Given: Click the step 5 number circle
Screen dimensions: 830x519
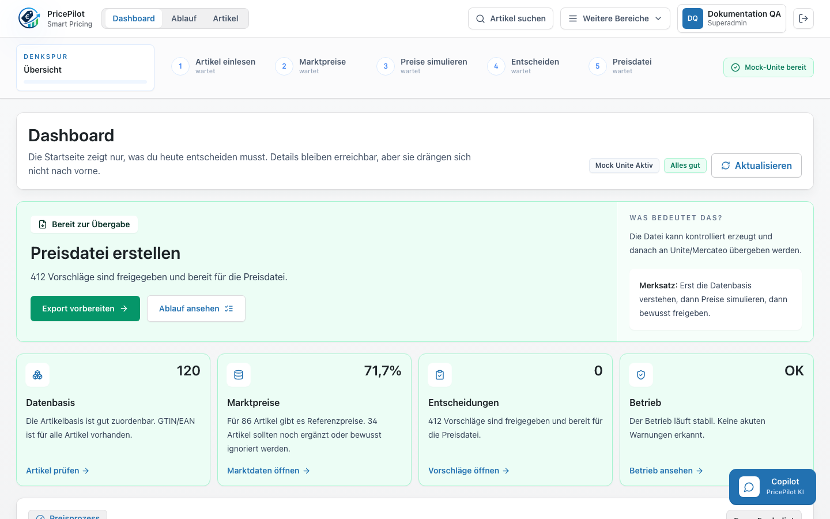Looking at the screenshot, I should pyautogui.click(x=598, y=66).
